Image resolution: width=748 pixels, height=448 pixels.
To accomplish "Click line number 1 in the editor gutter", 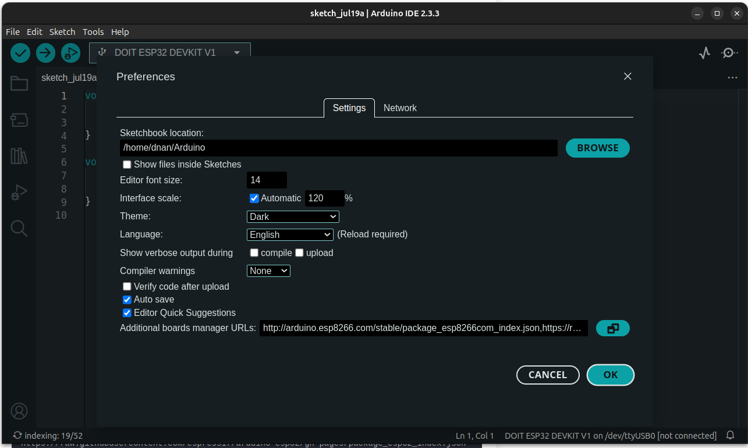I will [64, 96].
